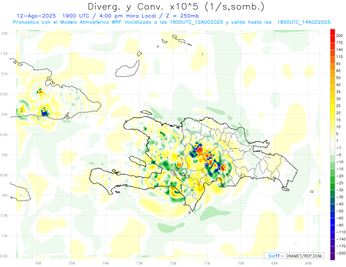The image size is (346, 267).
Task: Click the '6.5N' latitude label
Action: (x=4, y=256)
